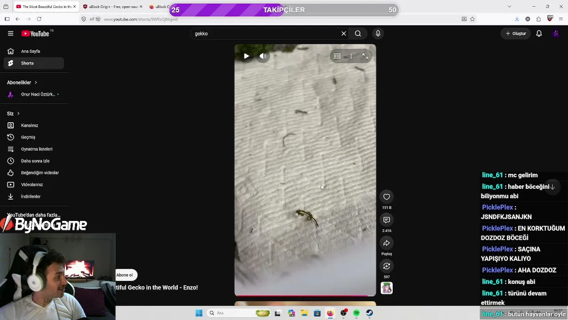The image size is (568, 320).
Task: Open the Firefox downloads panel
Action: [x=517, y=19]
